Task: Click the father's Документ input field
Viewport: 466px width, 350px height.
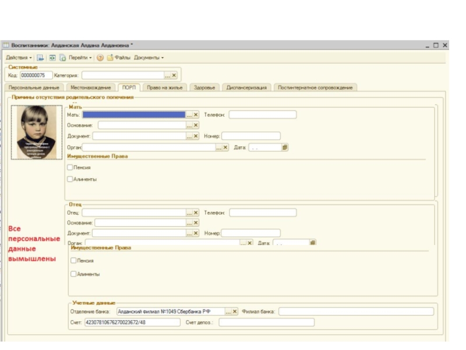Action: [x=139, y=233]
